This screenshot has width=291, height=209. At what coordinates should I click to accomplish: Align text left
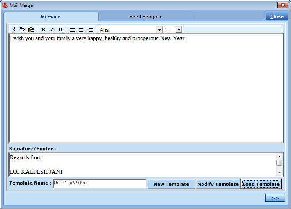(72, 30)
